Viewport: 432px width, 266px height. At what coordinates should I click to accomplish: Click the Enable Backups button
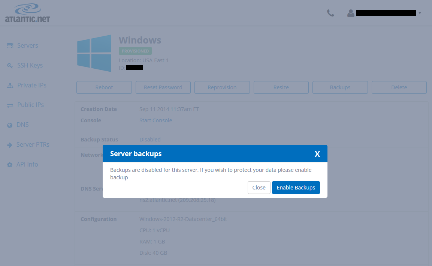click(x=296, y=188)
